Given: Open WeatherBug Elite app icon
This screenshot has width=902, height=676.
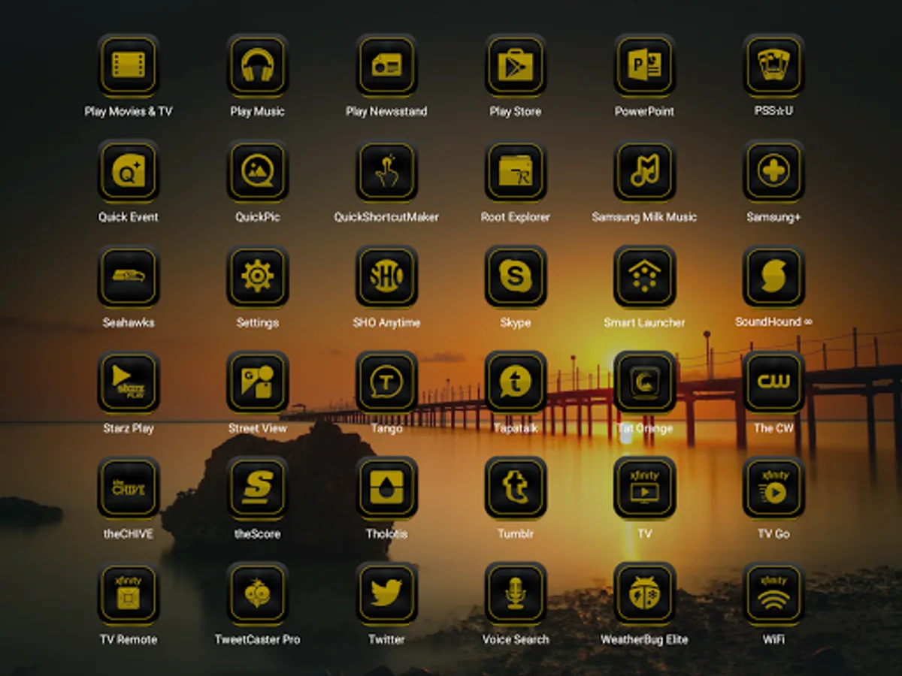Looking at the screenshot, I should [x=644, y=595].
